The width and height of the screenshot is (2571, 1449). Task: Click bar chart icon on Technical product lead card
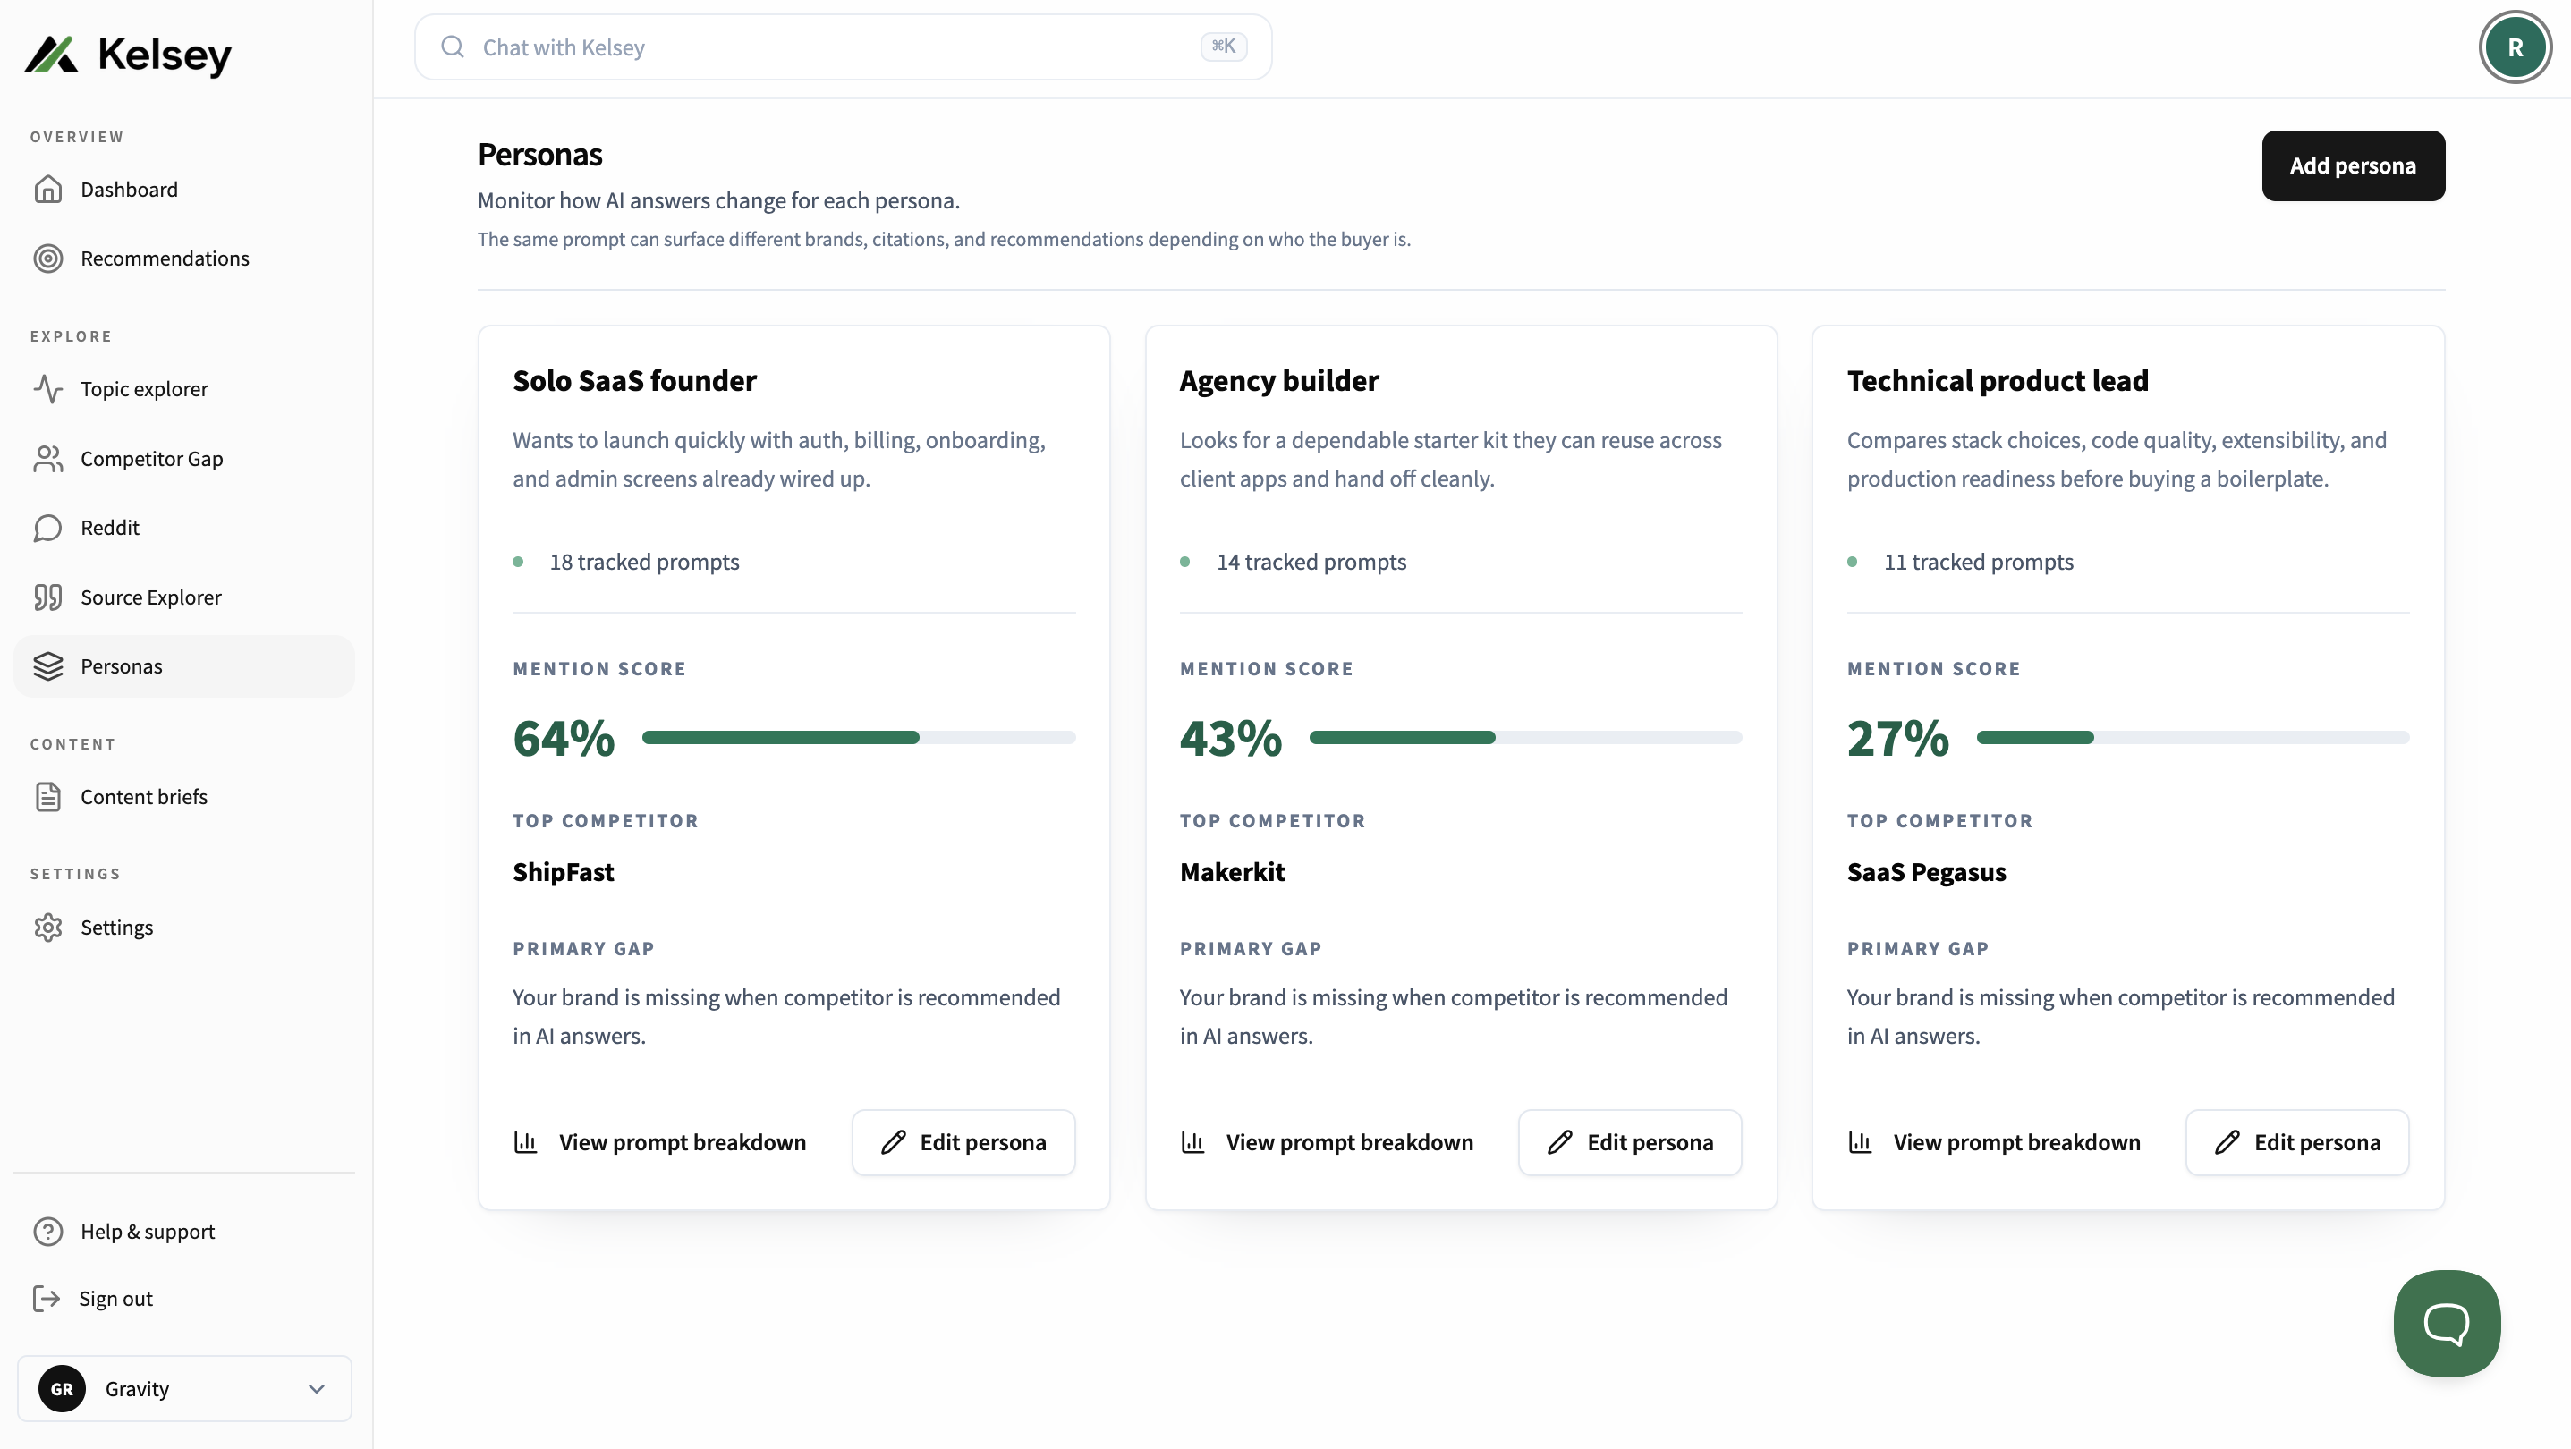tap(1860, 1141)
